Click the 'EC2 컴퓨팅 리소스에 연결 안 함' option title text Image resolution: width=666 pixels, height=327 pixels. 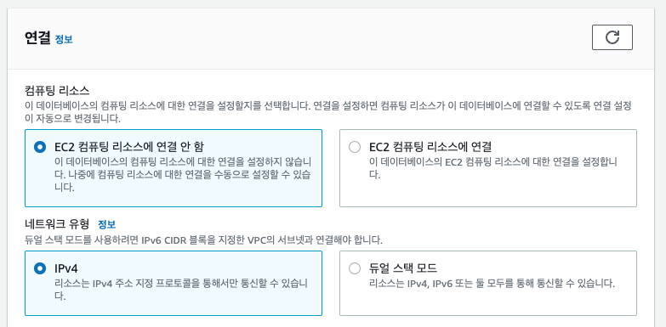click(x=129, y=147)
